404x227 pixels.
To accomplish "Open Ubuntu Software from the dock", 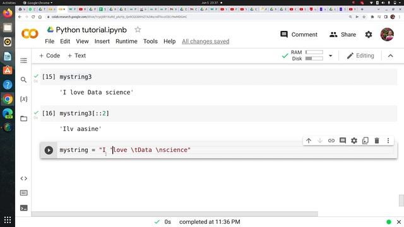I will [8, 70].
